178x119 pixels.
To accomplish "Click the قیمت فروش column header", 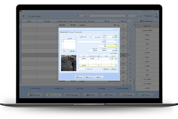I will 62,21.
